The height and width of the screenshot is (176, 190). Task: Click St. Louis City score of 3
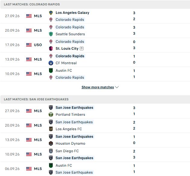pos(134,48)
